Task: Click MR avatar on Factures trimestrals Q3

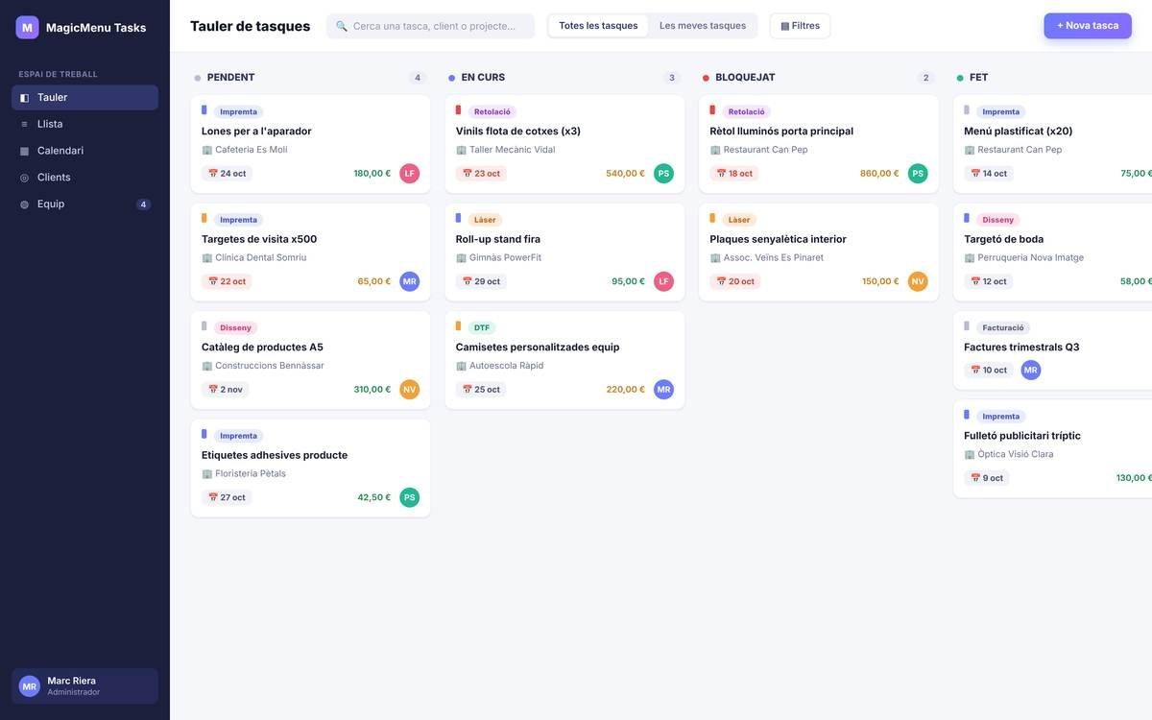Action: coord(1031,371)
